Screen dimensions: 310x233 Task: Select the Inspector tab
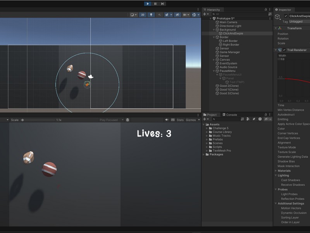[284, 10]
